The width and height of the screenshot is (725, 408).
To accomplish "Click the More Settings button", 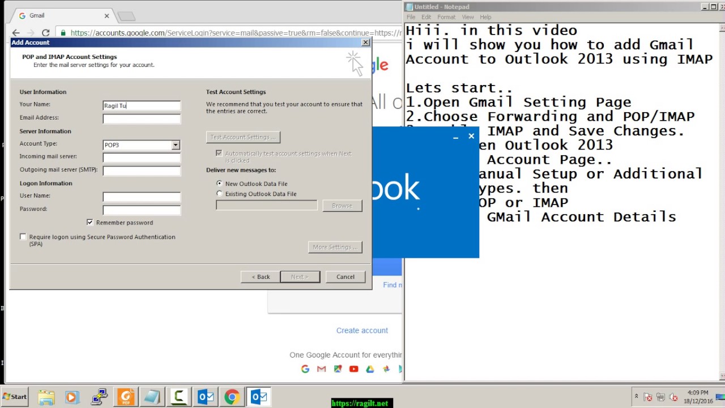I will (x=335, y=247).
